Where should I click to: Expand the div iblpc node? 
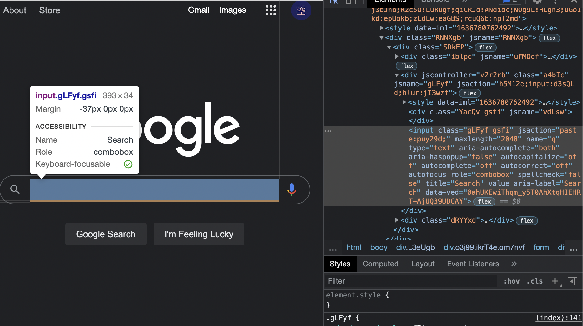point(397,56)
